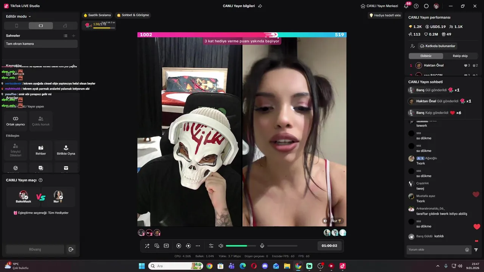
Task: Click the live timer 01:00:02
Action: (329, 246)
